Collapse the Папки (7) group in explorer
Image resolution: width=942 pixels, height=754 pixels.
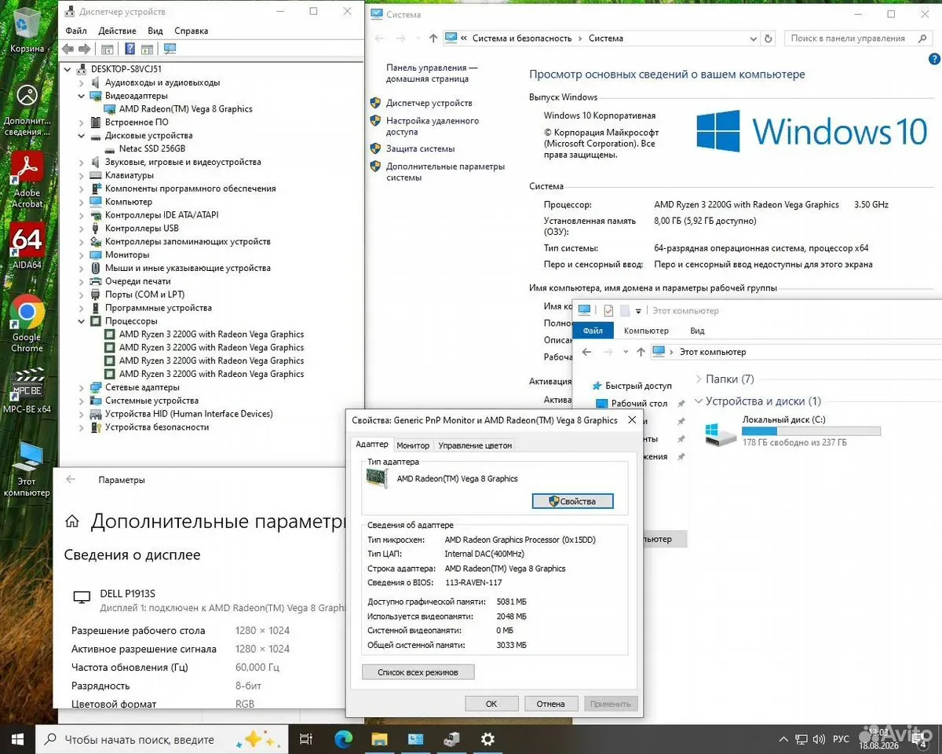coord(699,379)
